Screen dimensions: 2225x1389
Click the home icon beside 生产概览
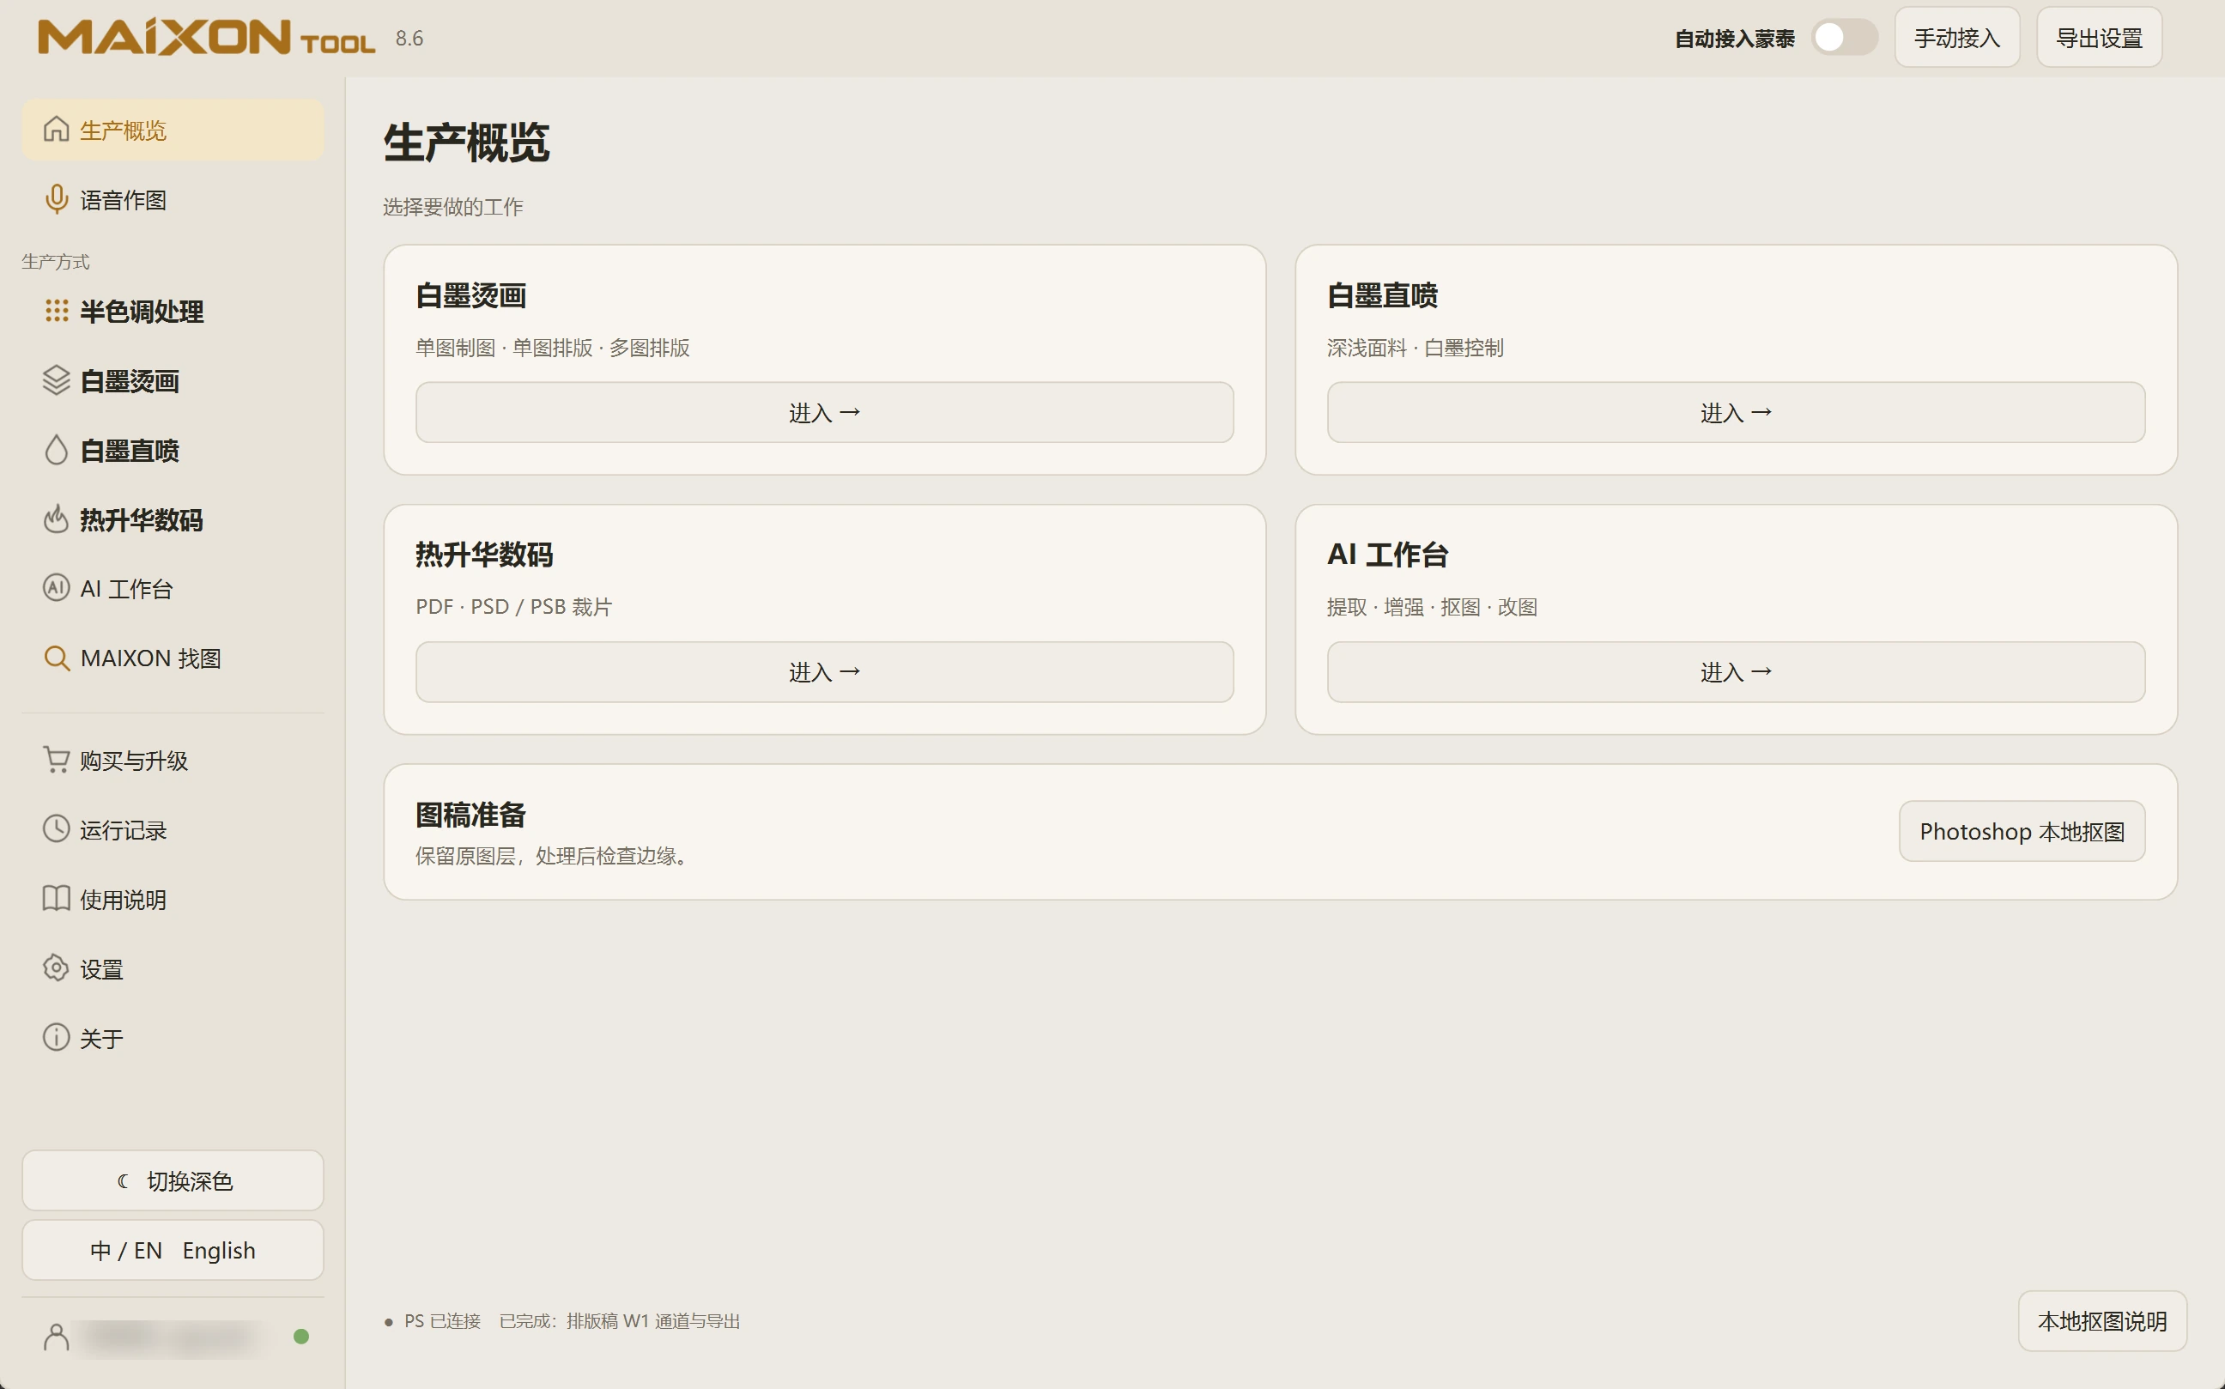click(56, 130)
